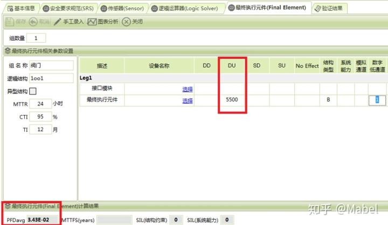Click the 最终执行元件 description cell
The image size is (388, 225).
coord(102,100)
